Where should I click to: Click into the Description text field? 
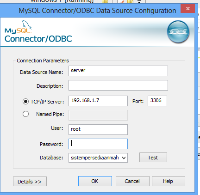(x=118, y=85)
